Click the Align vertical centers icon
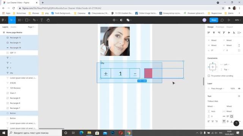The image size is (243, 136). [x=229, y=32]
